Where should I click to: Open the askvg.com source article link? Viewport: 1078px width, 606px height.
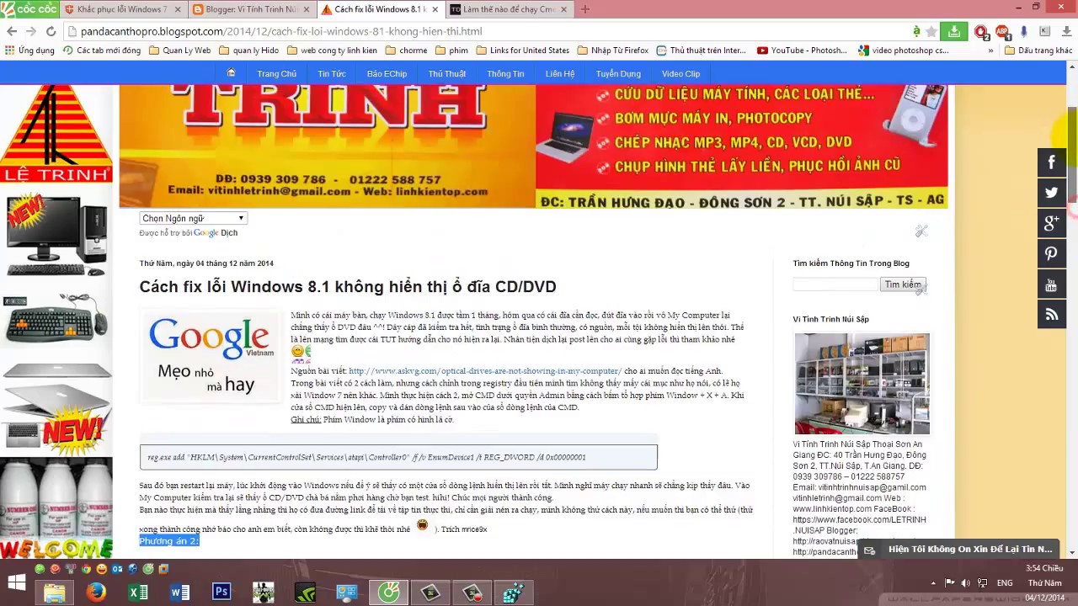pos(485,371)
